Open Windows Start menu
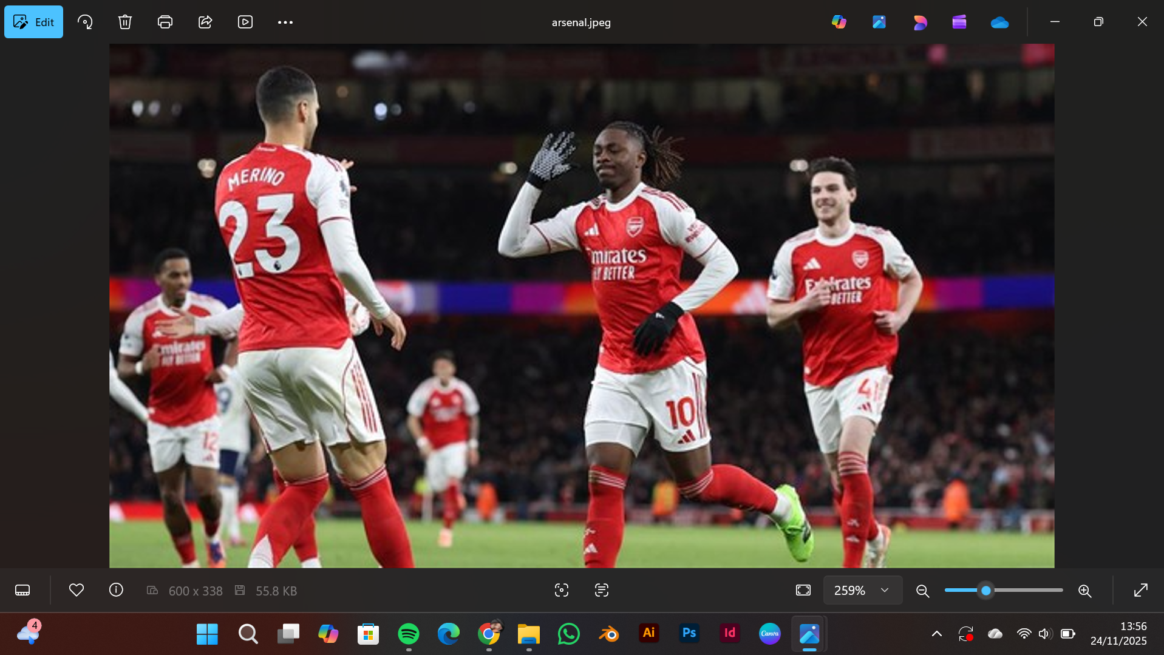 coord(207,634)
